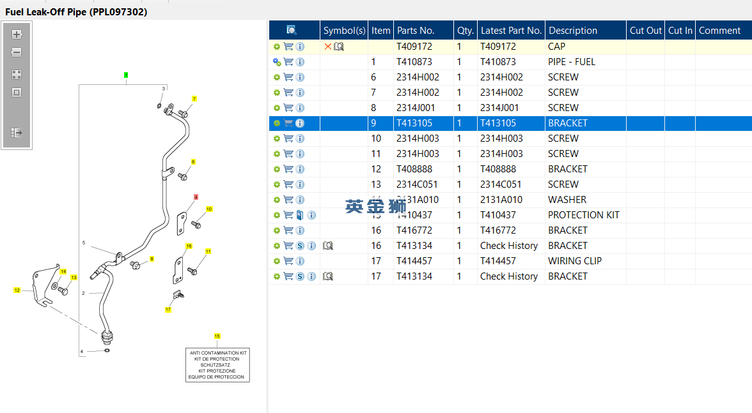The image size is (752, 413).
Task: Click the gears icon for PIPE - FUEL
Action: (277, 62)
